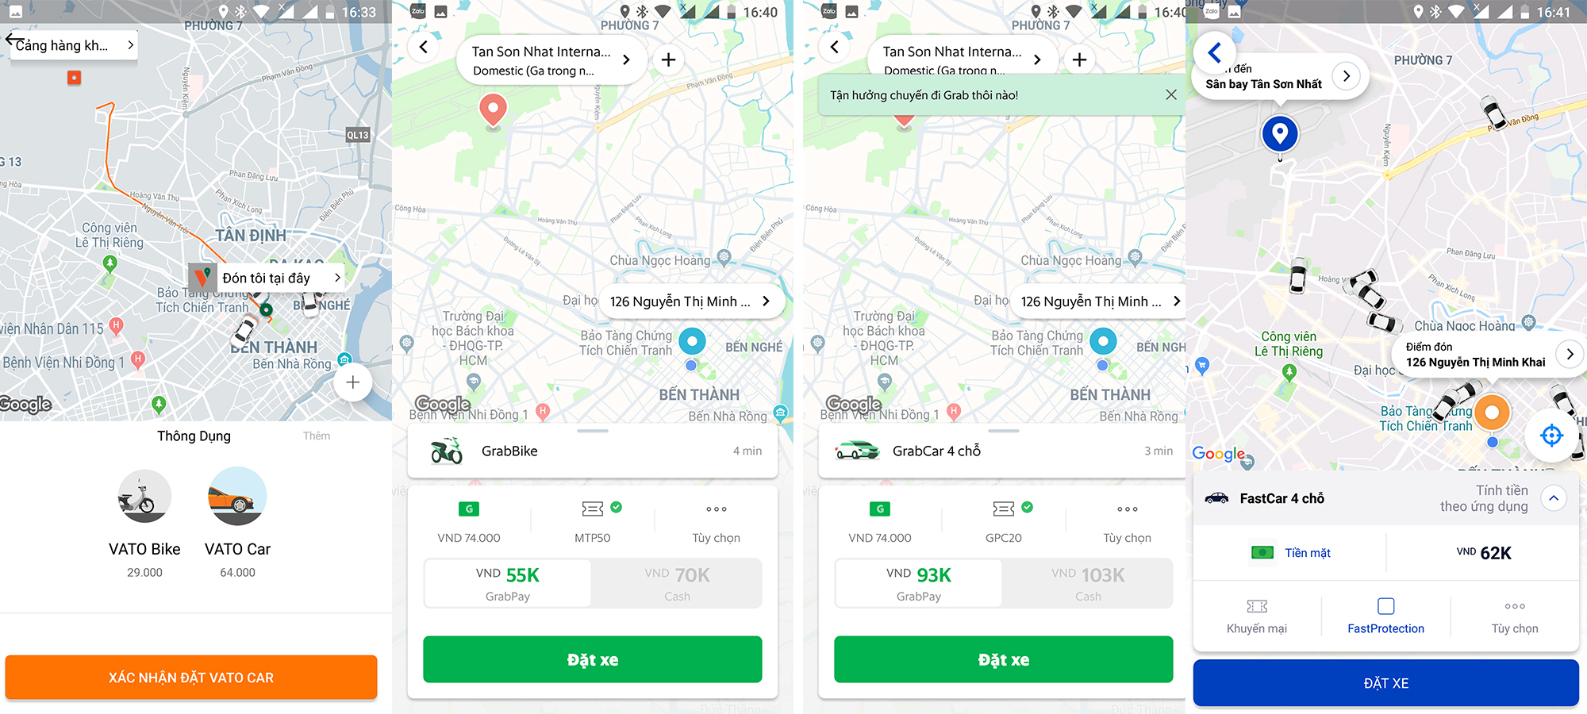
Task: Open the GPC20 promo code ticket icon
Action: pos(1004,509)
